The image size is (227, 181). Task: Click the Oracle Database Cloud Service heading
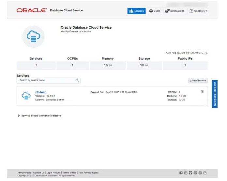(86, 27)
